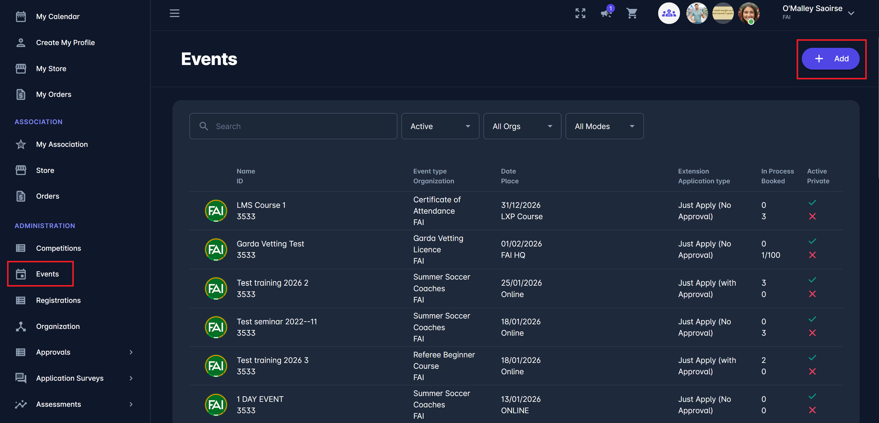
Task: Click the Add event button
Action: pyautogui.click(x=830, y=59)
